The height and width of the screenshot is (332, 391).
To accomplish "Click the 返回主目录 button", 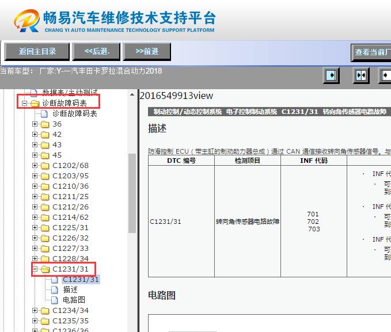I will click(37, 52).
